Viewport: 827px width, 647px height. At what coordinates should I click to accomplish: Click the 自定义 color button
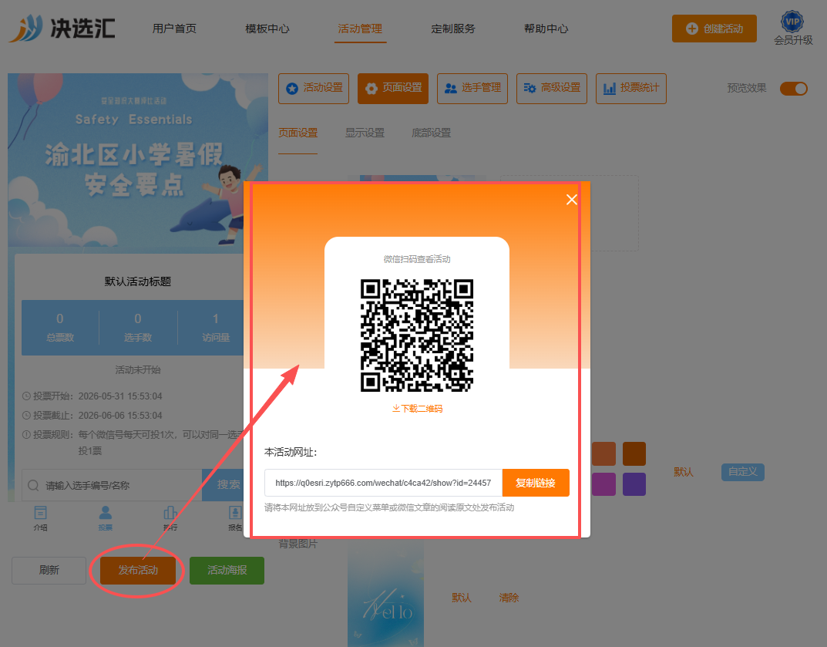pyautogui.click(x=743, y=472)
